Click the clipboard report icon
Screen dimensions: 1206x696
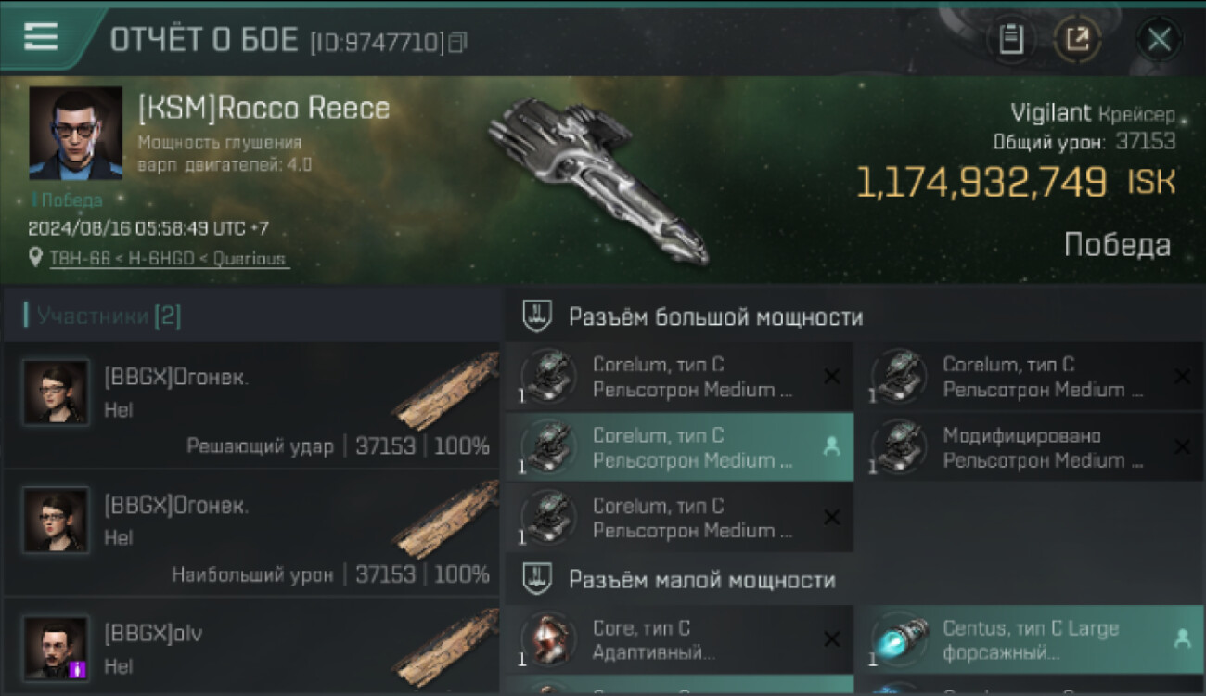(x=1011, y=39)
